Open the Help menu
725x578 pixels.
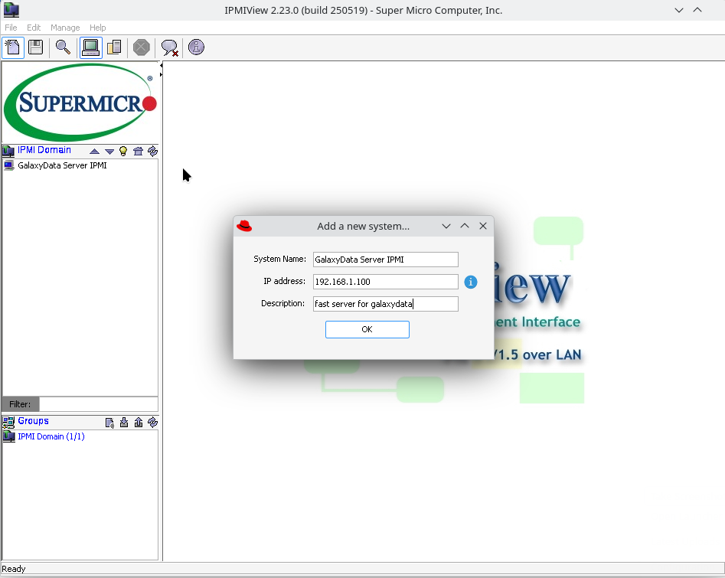coord(97,28)
